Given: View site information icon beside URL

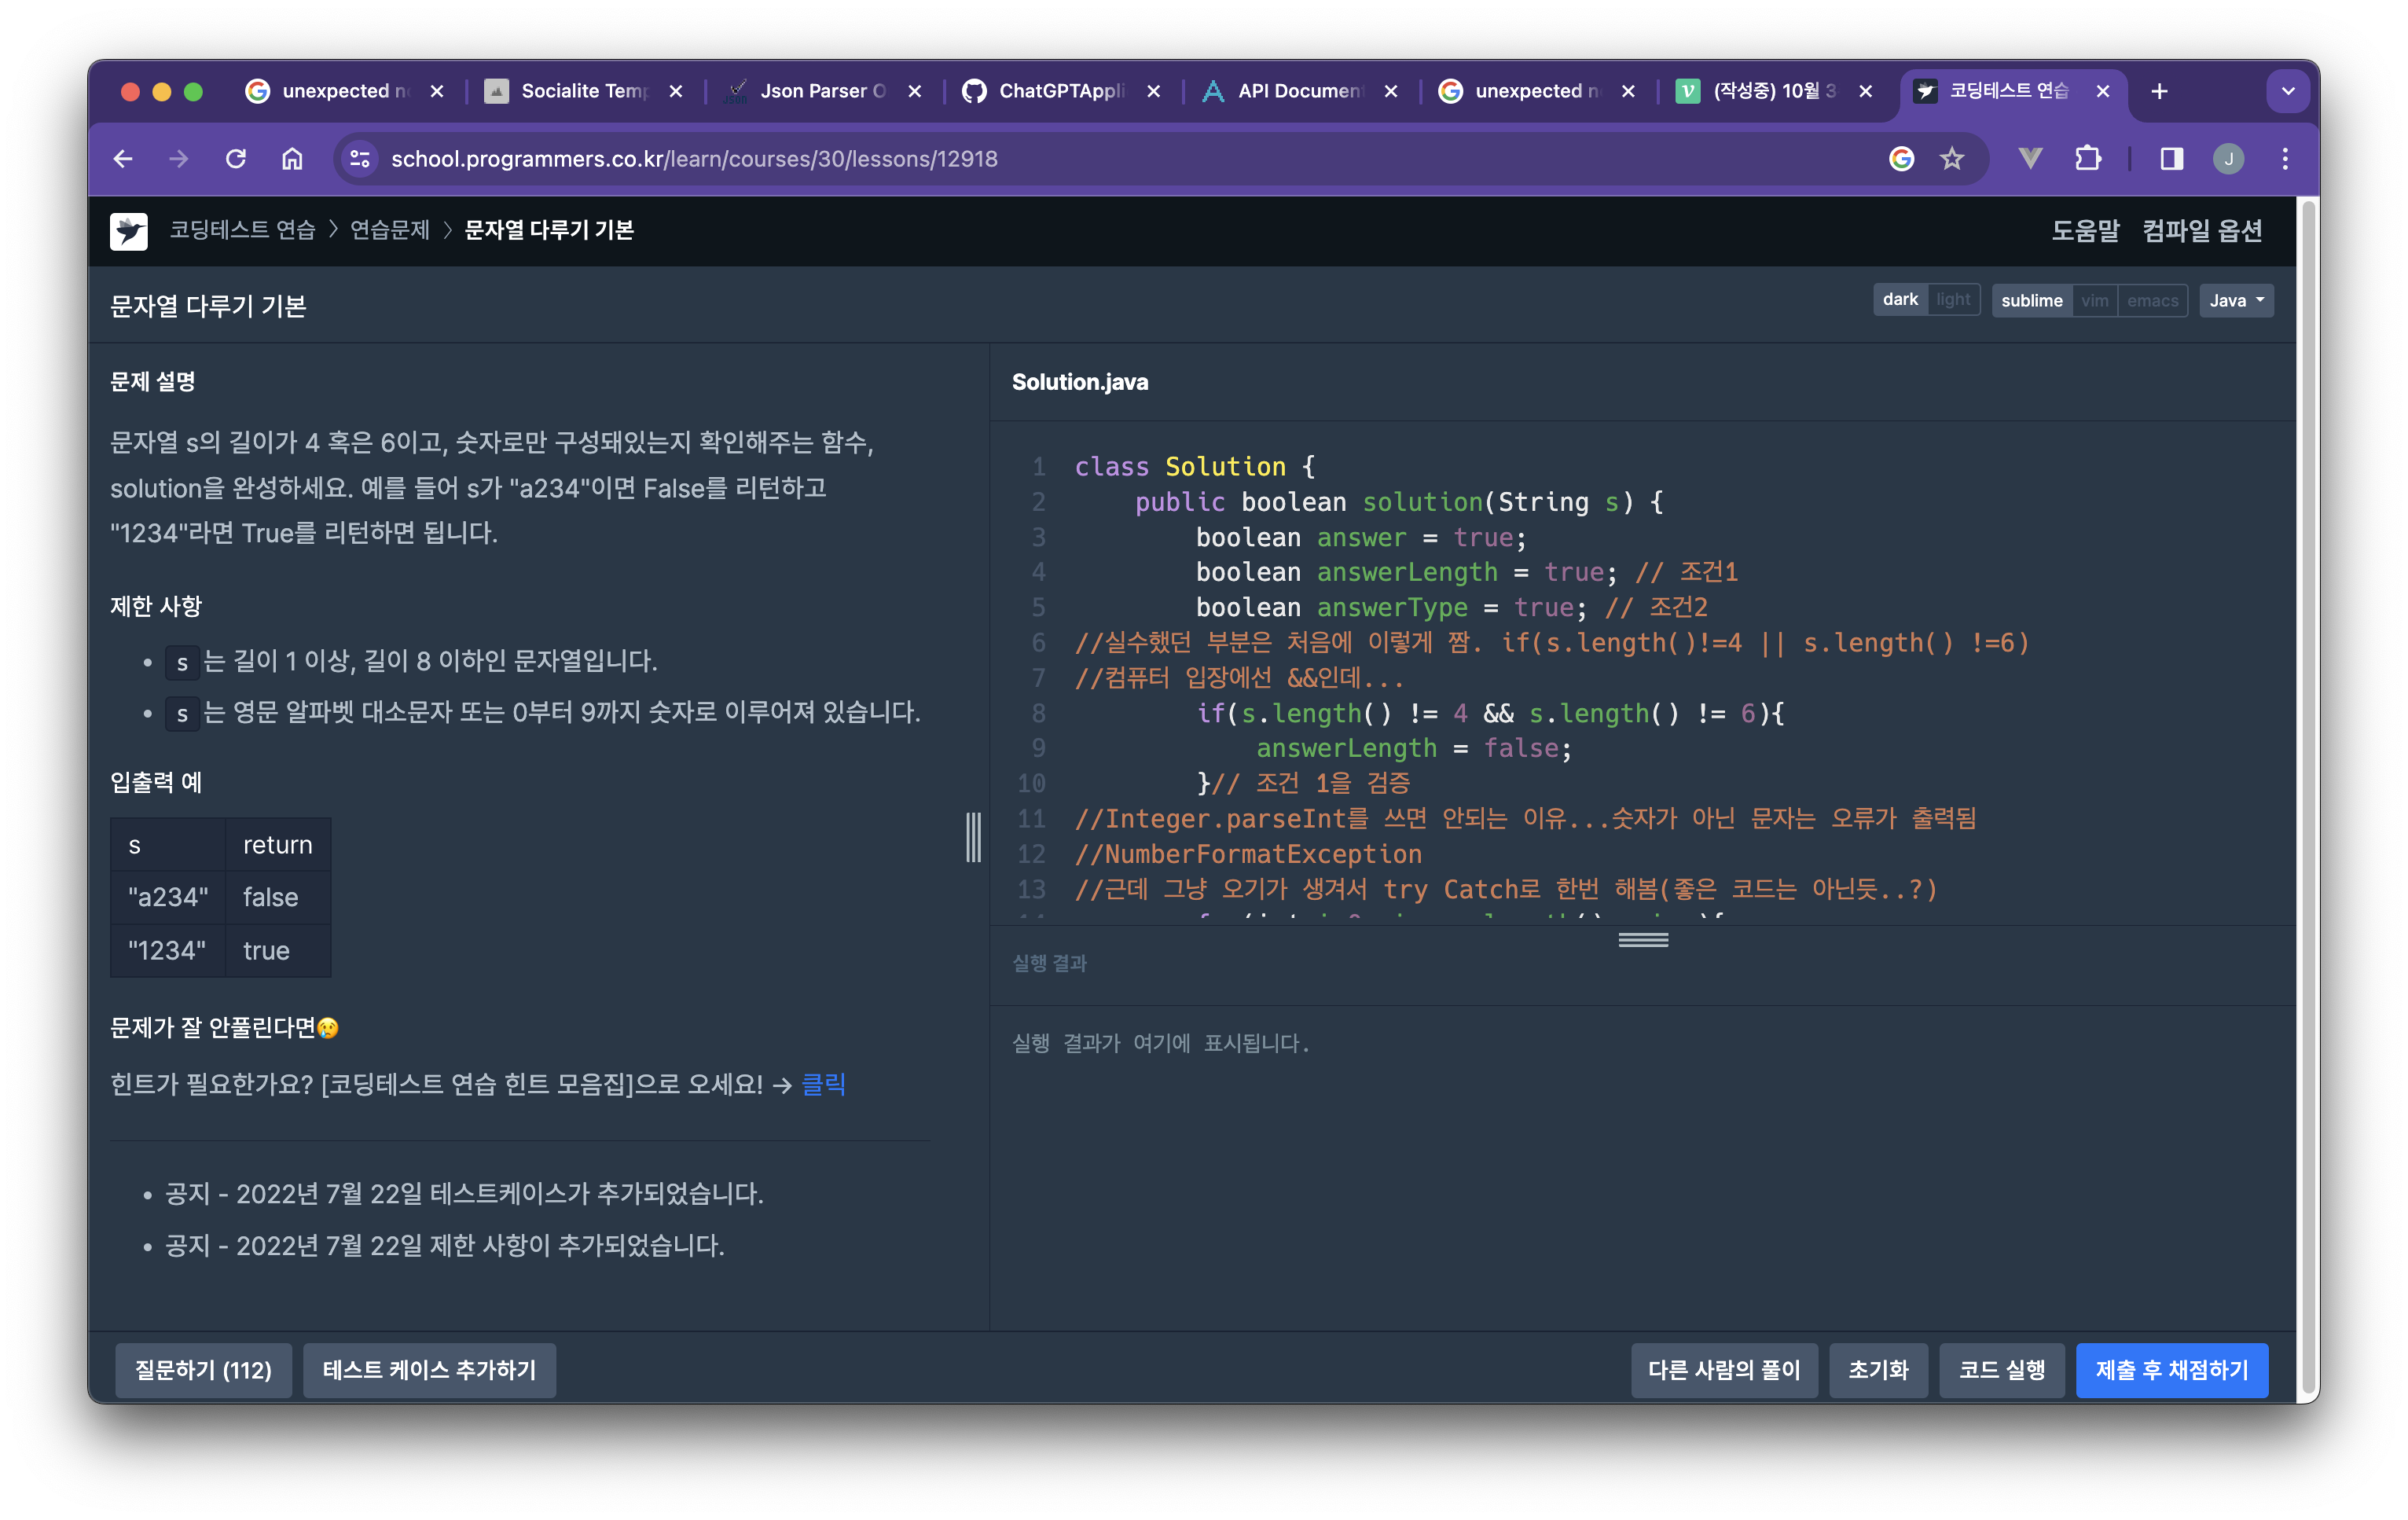Looking at the screenshot, I should coord(360,159).
